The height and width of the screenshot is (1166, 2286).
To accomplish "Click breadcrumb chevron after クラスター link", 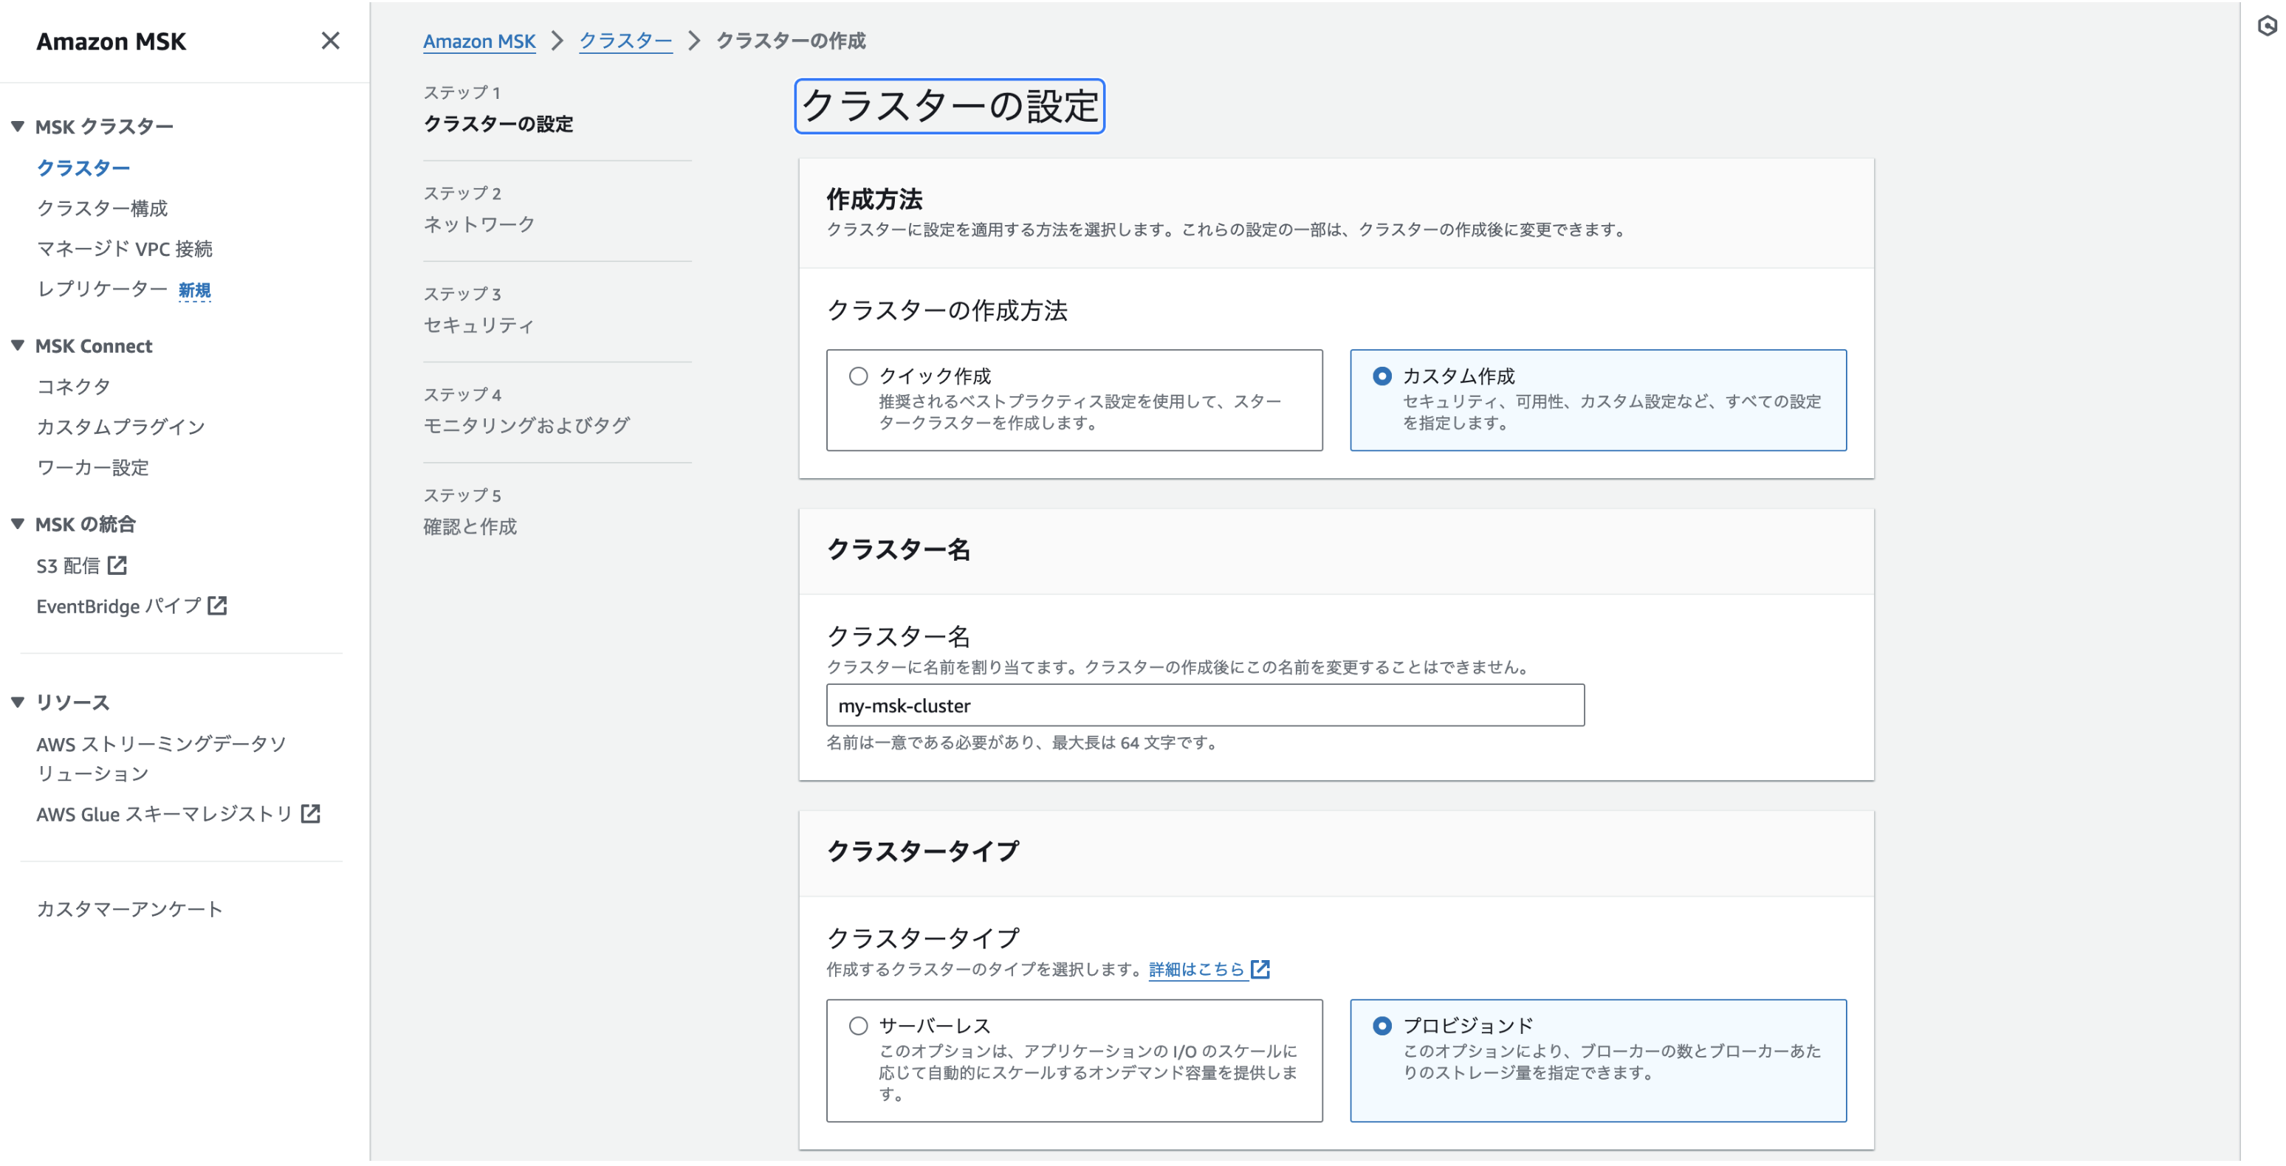I will (x=694, y=41).
